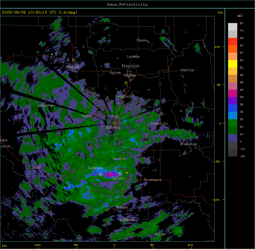Click the Lacombe city label
The image size is (255, 249).
pos(133,56)
